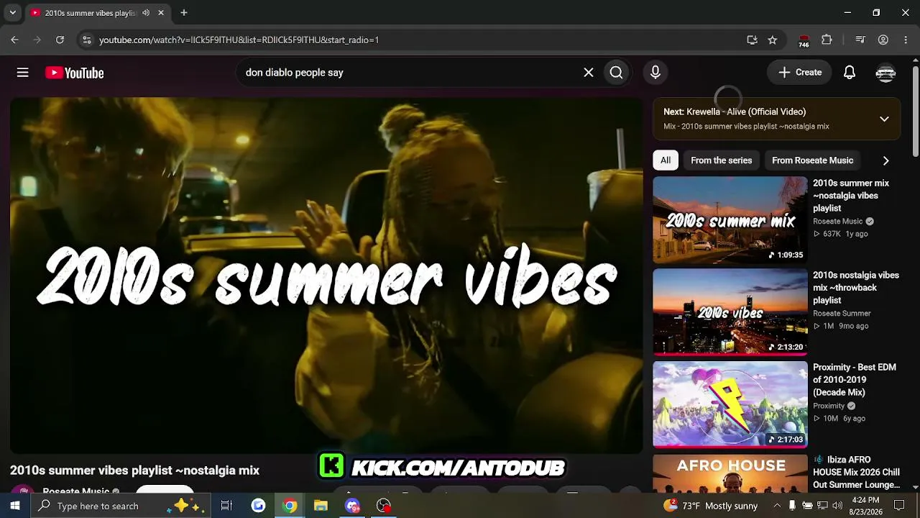Open the extension showing badge 746
The image size is (920, 518).
(x=804, y=40)
